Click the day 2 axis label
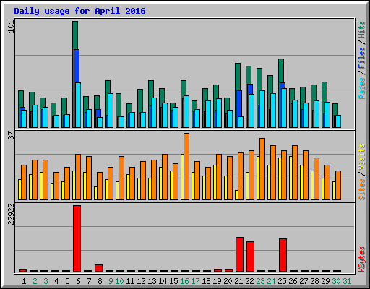The width and height of the screenshot is (370, 289). (x=35, y=281)
